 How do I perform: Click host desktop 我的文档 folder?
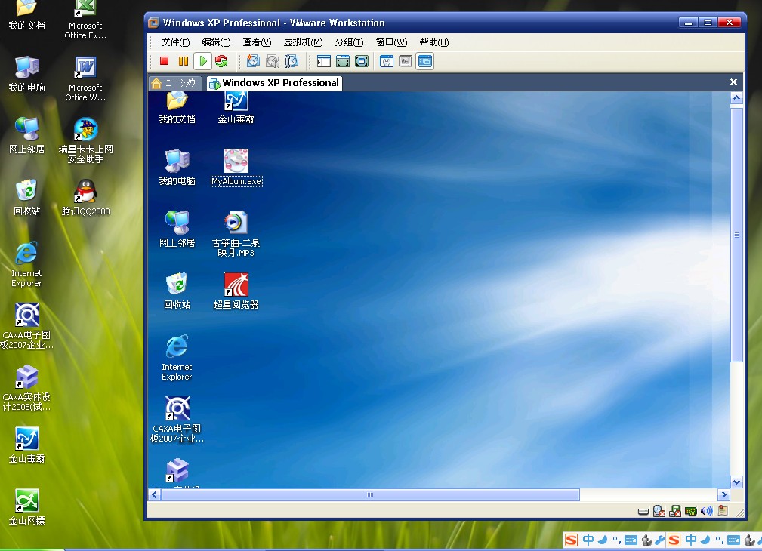(26, 16)
